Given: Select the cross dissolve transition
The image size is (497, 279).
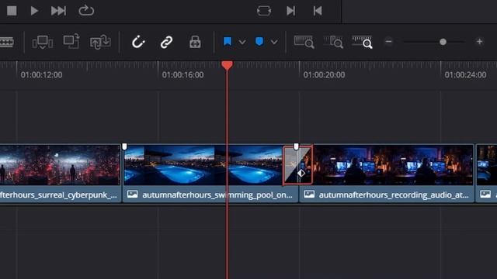Looking at the screenshot, I should [297, 165].
